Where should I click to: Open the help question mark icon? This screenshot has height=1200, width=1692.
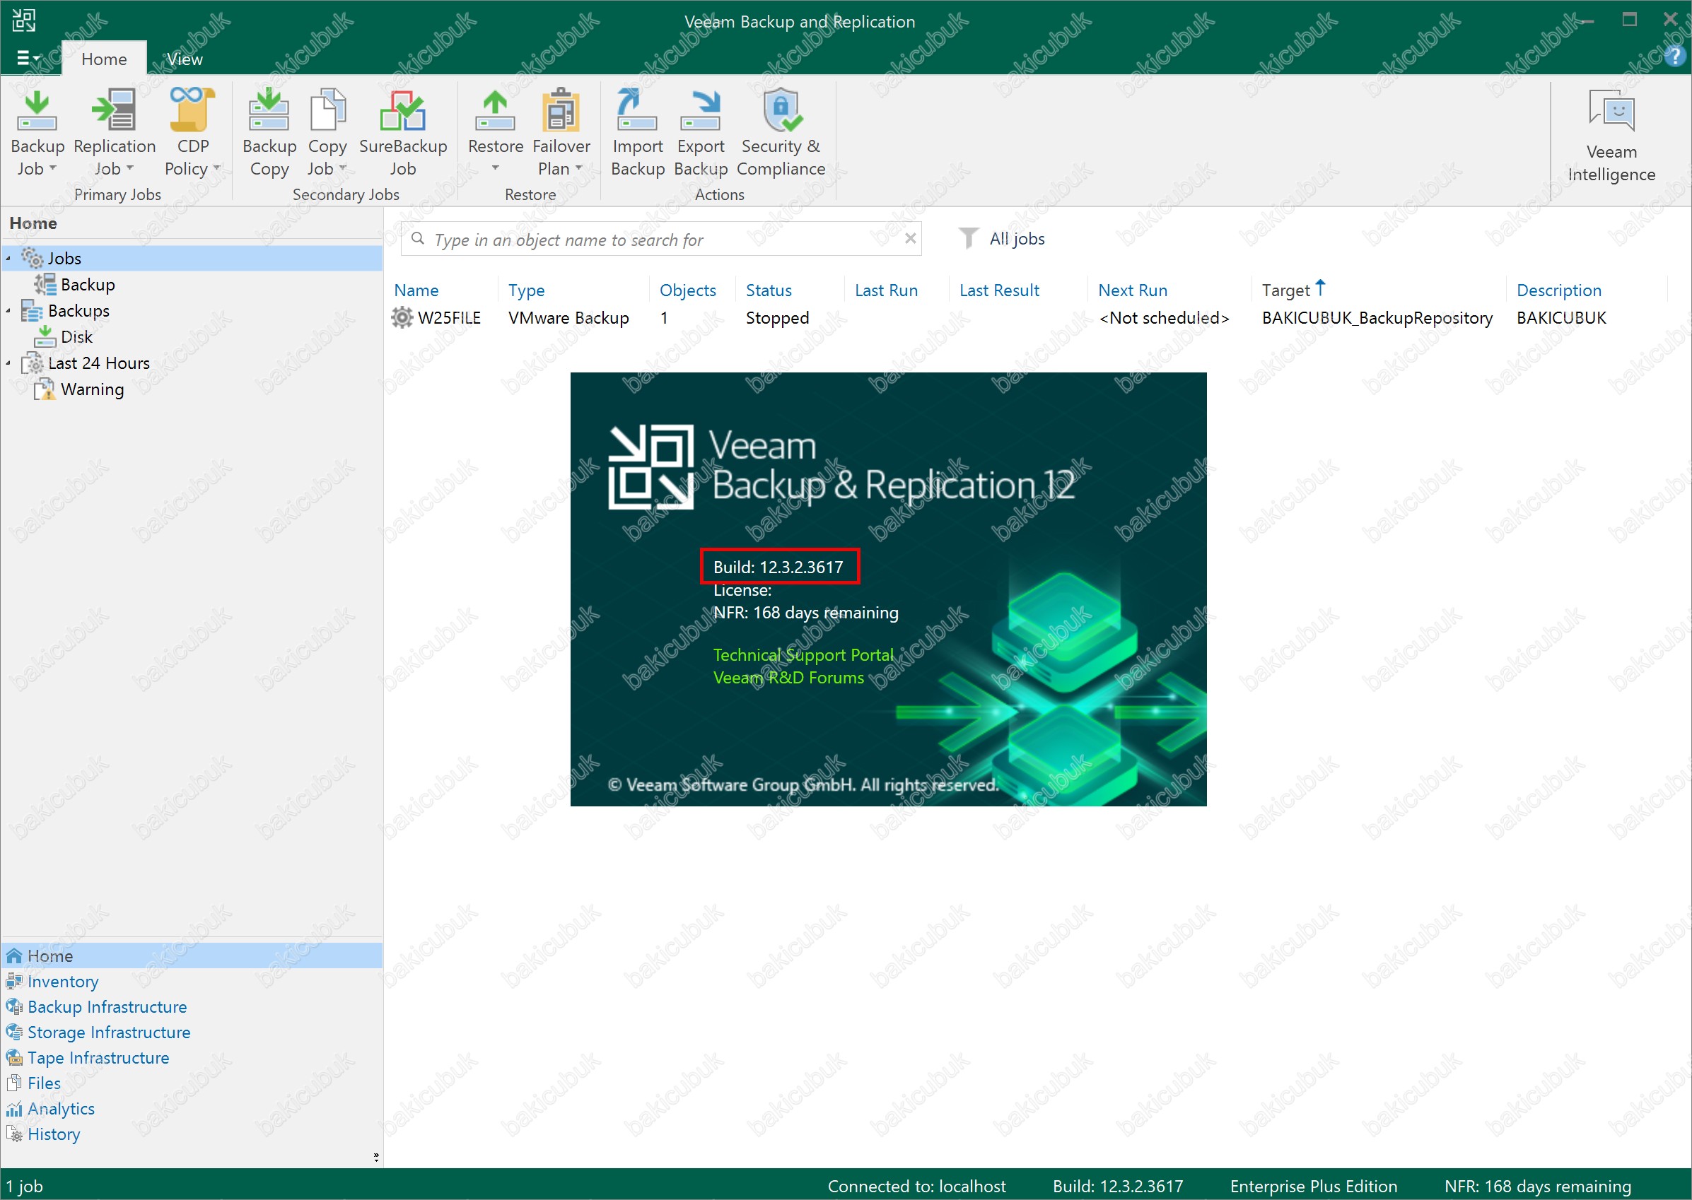point(1674,57)
